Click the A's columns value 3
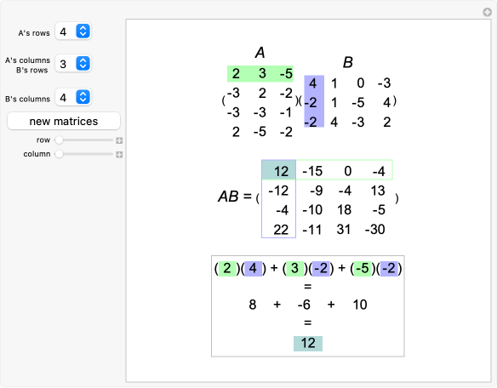The width and height of the screenshot is (497, 388). click(63, 64)
